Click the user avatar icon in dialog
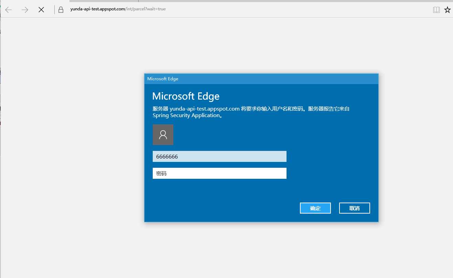The width and height of the screenshot is (453, 278). pos(163,135)
